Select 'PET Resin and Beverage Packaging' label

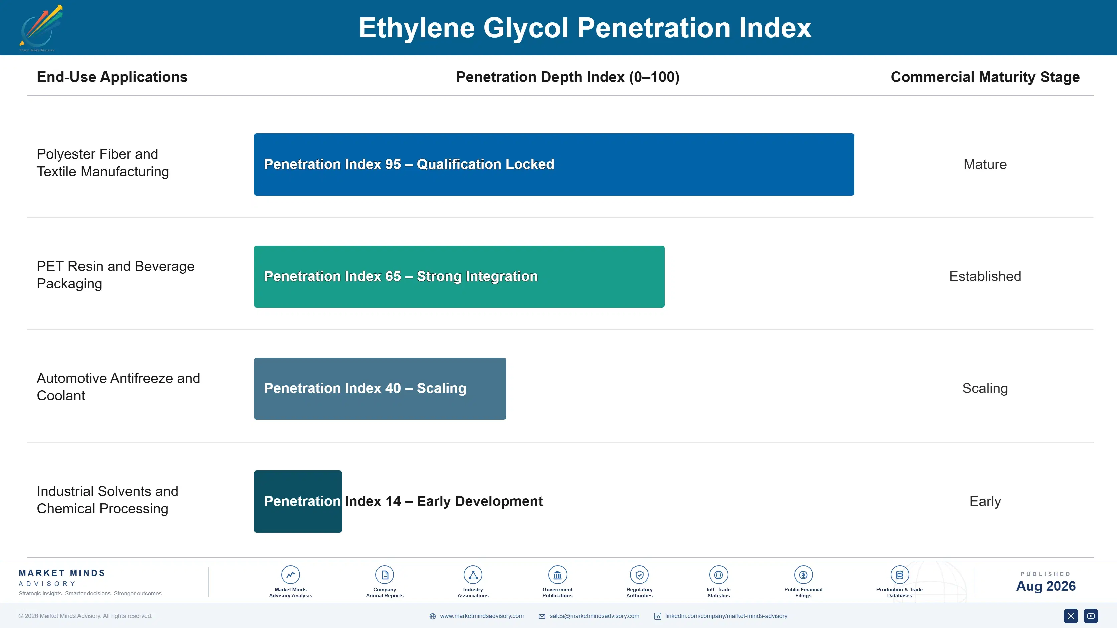[116, 275]
